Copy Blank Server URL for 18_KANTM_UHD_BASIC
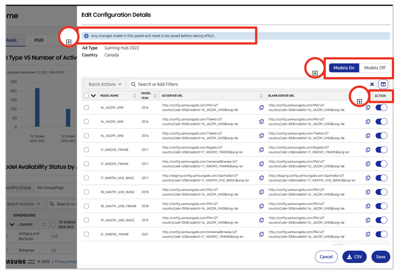Image resolution: width=399 pixels, height=274 pixels. tap(368, 192)
